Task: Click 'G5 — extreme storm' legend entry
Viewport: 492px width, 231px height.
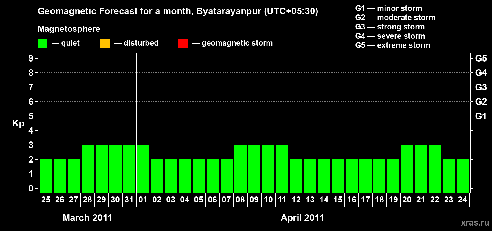Action: point(392,45)
